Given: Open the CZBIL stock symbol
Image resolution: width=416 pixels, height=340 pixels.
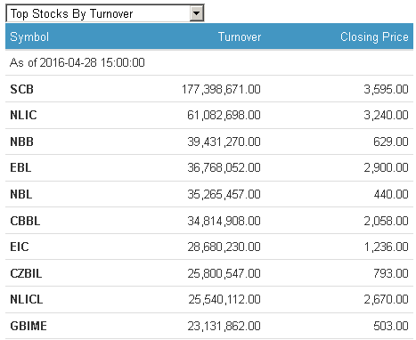Looking at the screenshot, I should click(26, 273).
